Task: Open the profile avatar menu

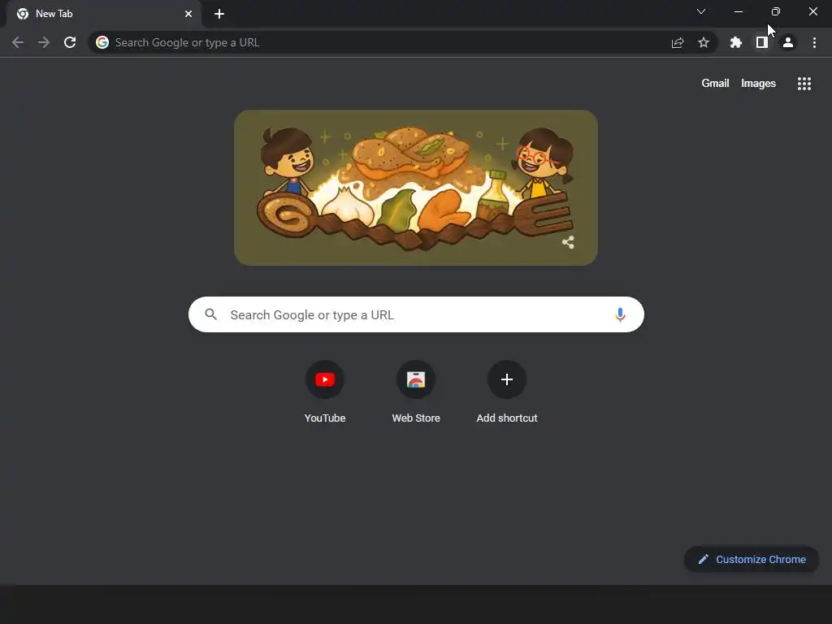Action: point(788,42)
